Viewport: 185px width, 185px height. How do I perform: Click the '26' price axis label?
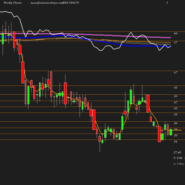tap(175, 135)
